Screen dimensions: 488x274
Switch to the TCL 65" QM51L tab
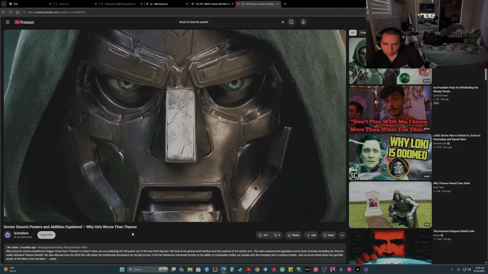[x=212, y=4]
